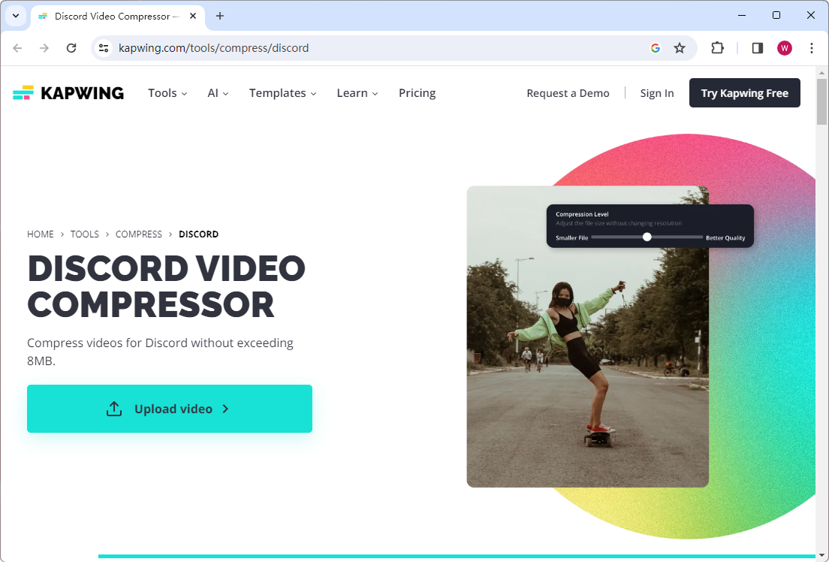Click the Compression Level slider handle

click(647, 237)
